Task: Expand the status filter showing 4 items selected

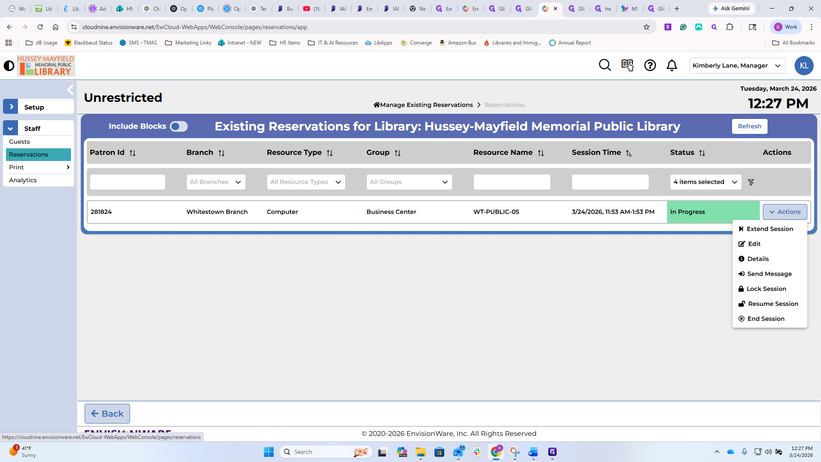Action: [706, 182]
